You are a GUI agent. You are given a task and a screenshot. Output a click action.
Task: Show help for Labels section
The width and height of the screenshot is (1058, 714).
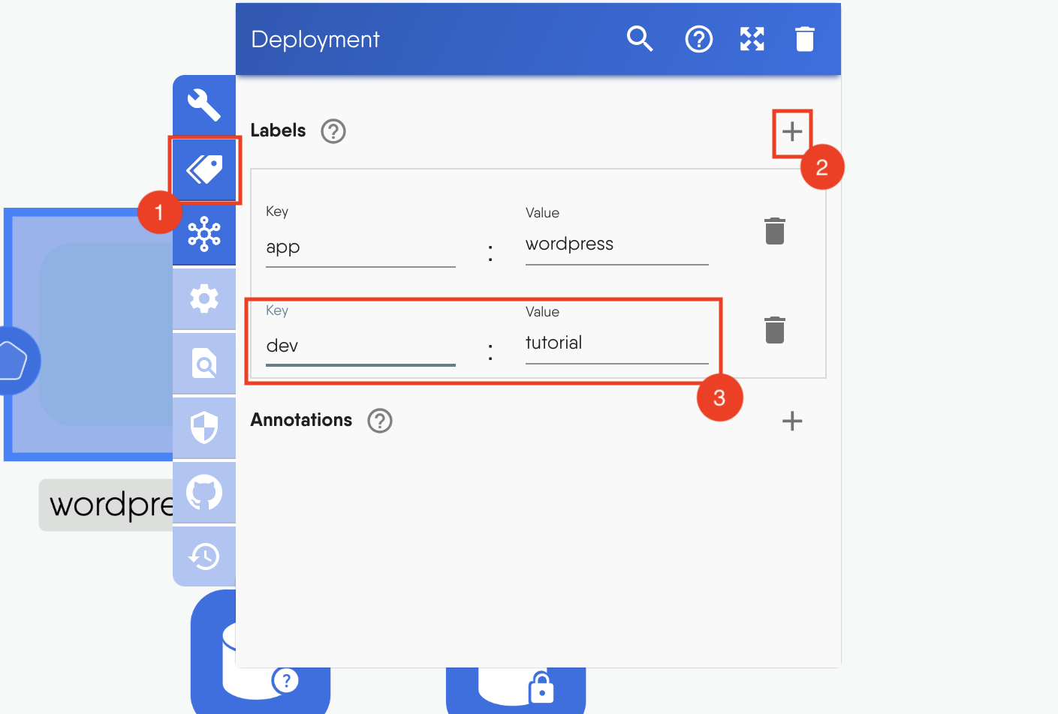click(x=333, y=131)
